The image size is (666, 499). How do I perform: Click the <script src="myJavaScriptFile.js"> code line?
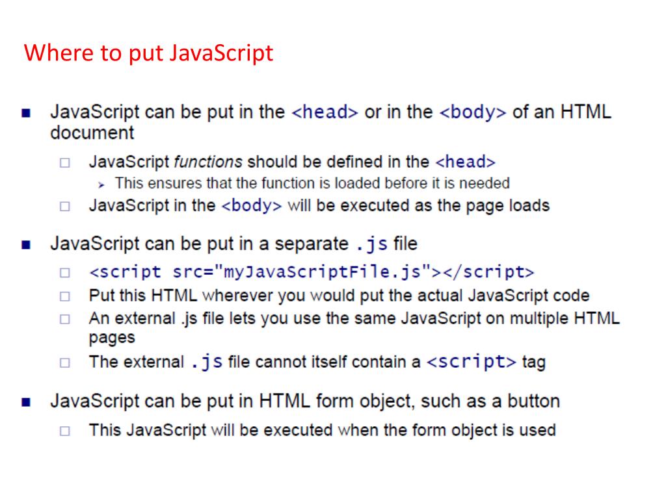pyautogui.click(x=312, y=272)
